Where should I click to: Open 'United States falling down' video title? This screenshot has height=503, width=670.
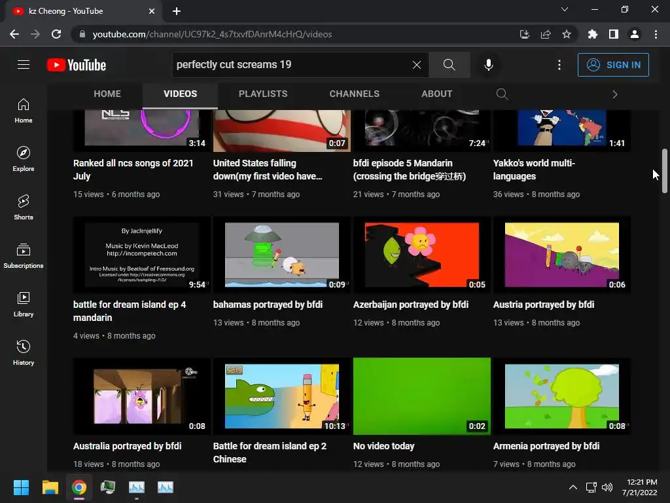pos(268,170)
